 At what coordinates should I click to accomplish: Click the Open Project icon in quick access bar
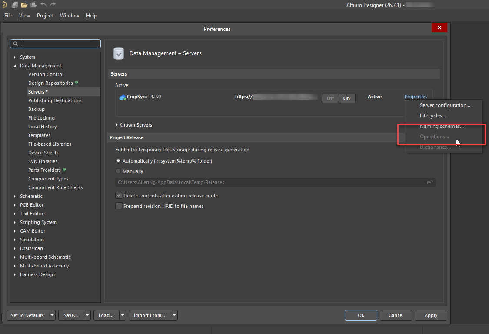pyautogui.click(x=33, y=4)
